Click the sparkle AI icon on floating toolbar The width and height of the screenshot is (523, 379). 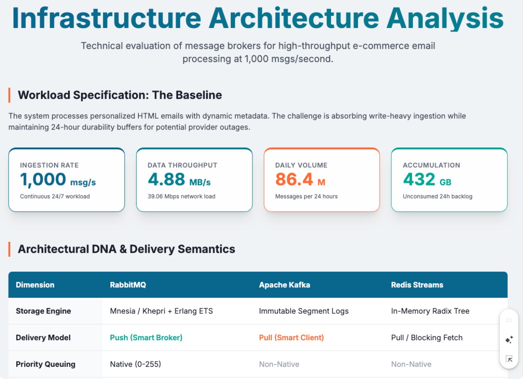click(x=509, y=340)
